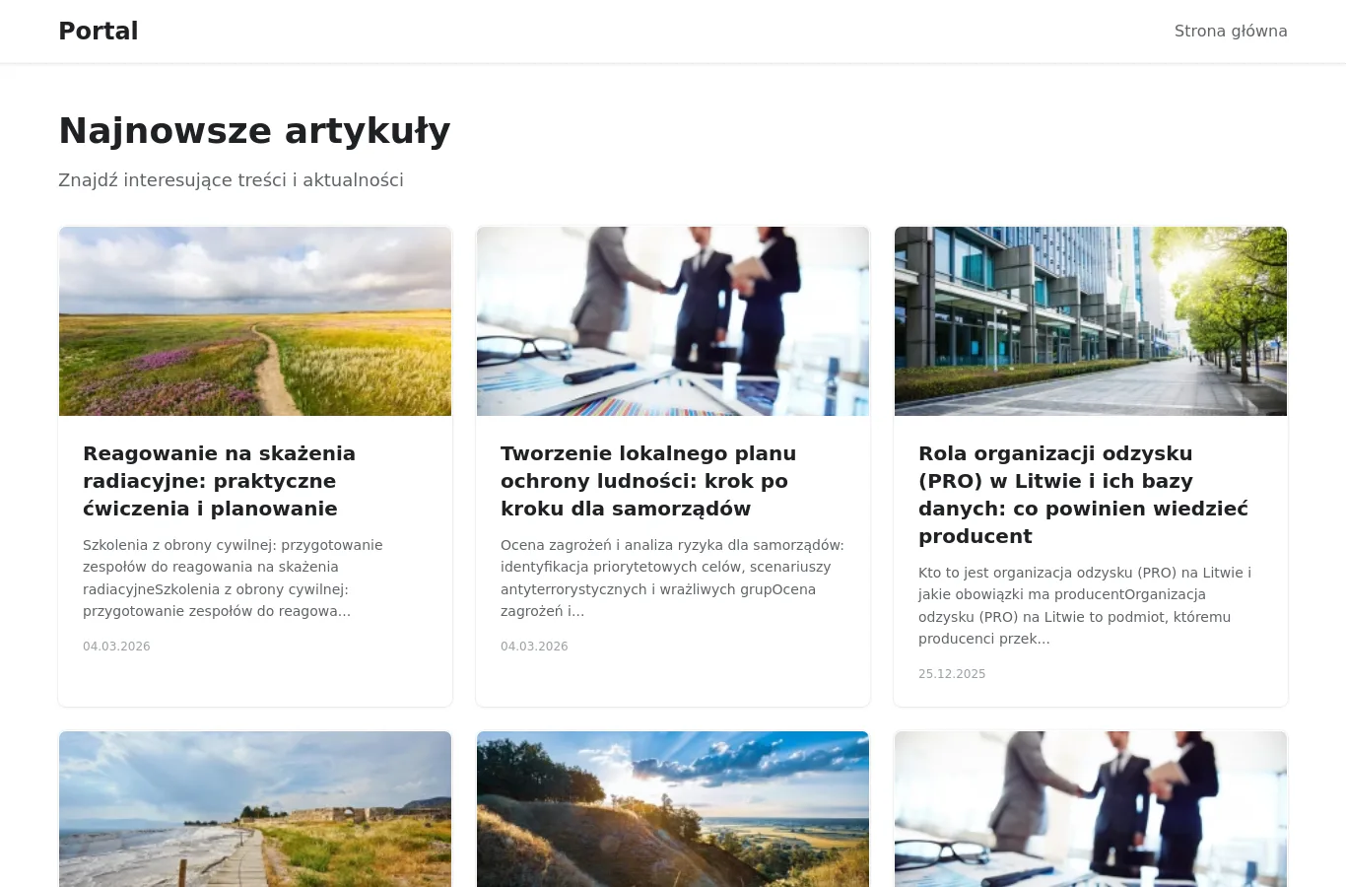This screenshot has height=887, width=1346.
Task: Click the date 25.12.2025
Action: (952, 674)
